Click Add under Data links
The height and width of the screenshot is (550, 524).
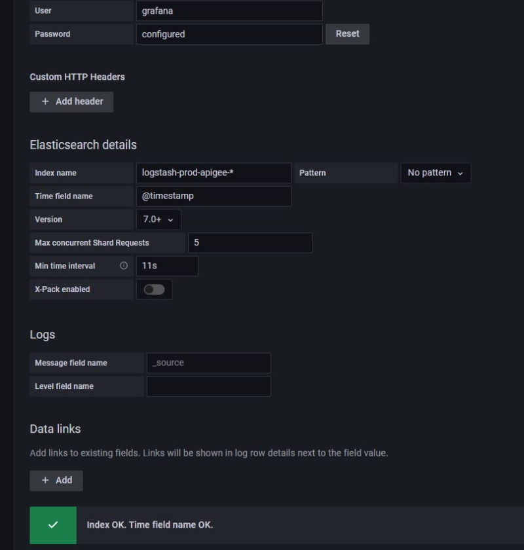(x=56, y=480)
